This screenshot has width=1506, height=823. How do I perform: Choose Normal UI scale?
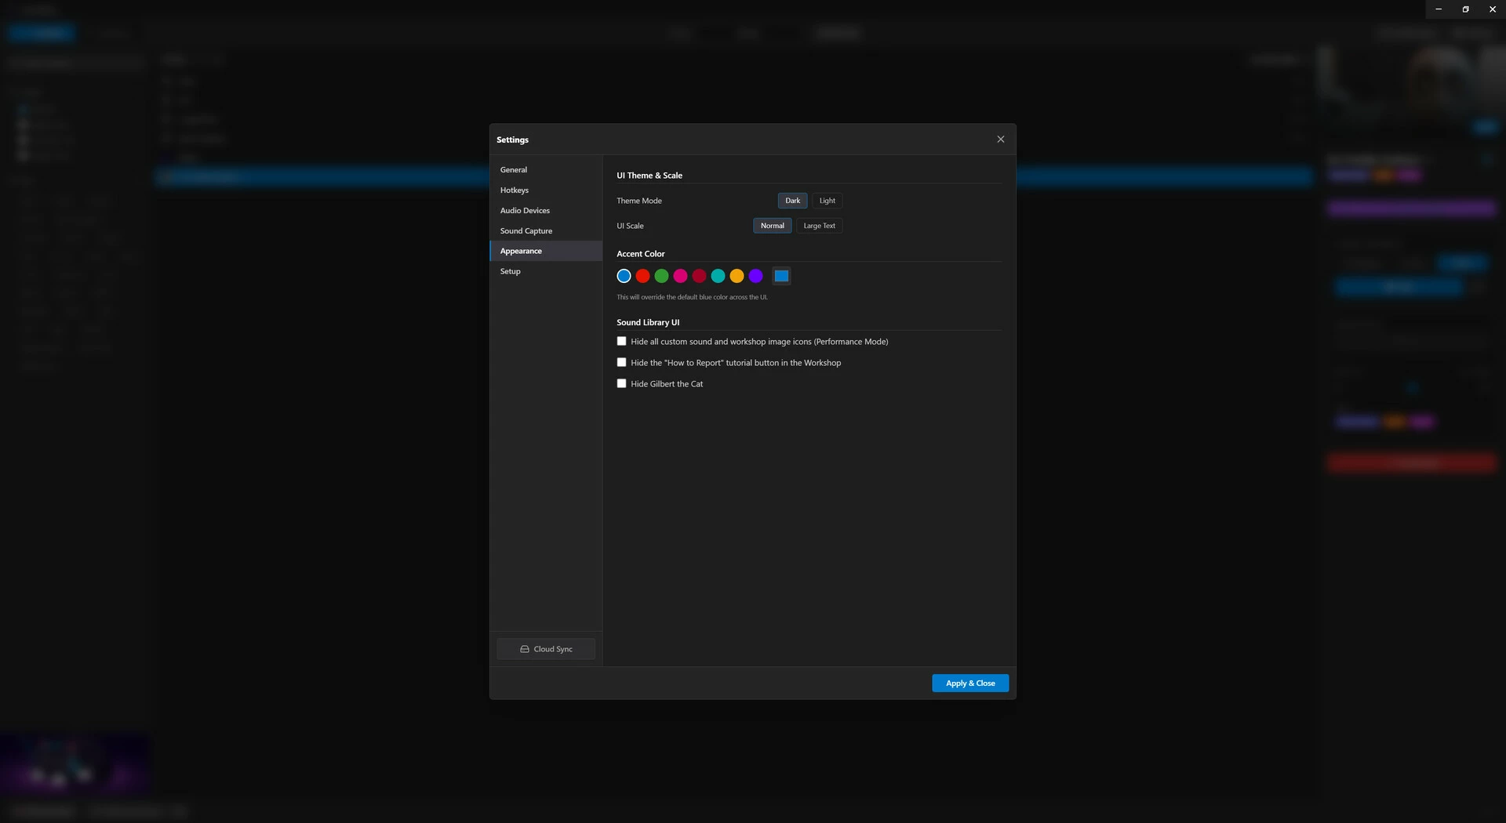click(772, 226)
